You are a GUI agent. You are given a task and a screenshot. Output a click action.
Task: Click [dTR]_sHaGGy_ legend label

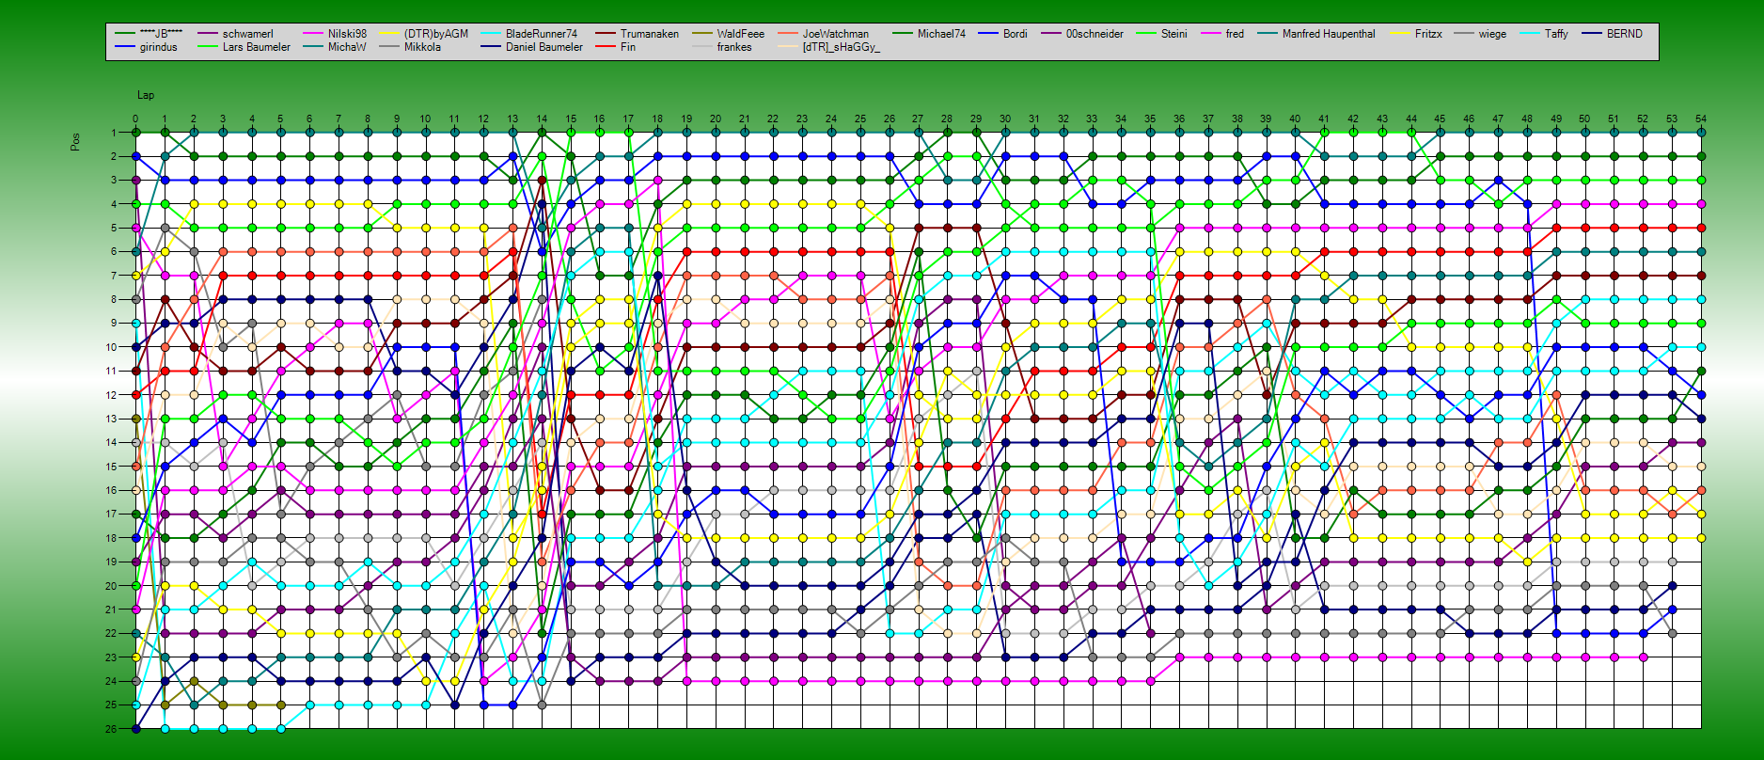[841, 47]
